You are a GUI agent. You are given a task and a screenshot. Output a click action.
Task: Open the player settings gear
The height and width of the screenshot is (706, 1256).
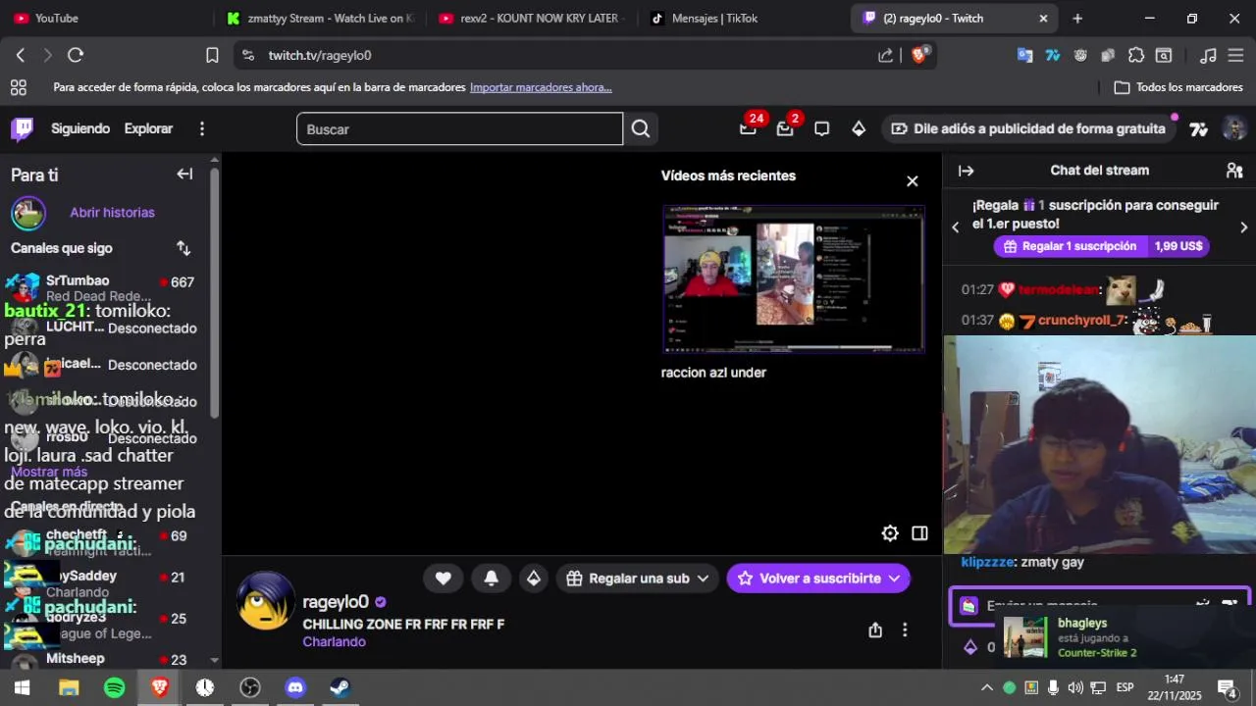pyautogui.click(x=890, y=533)
